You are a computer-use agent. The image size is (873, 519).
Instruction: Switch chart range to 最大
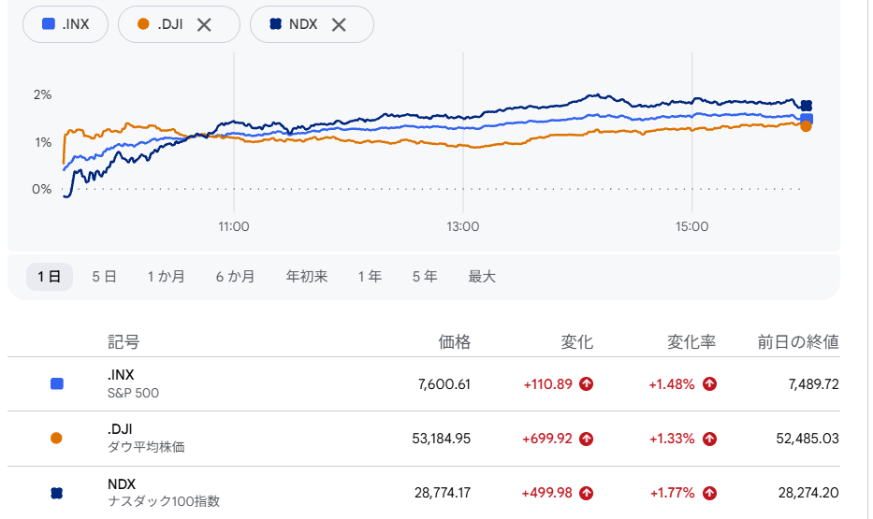click(482, 277)
